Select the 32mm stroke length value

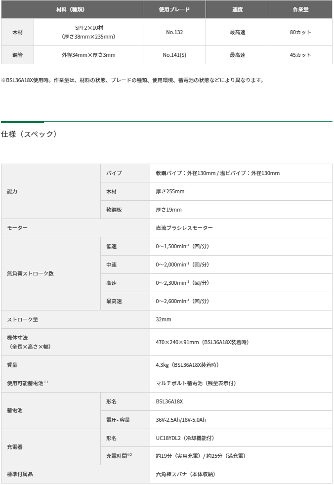pyautogui.click(x=164, y=319)
